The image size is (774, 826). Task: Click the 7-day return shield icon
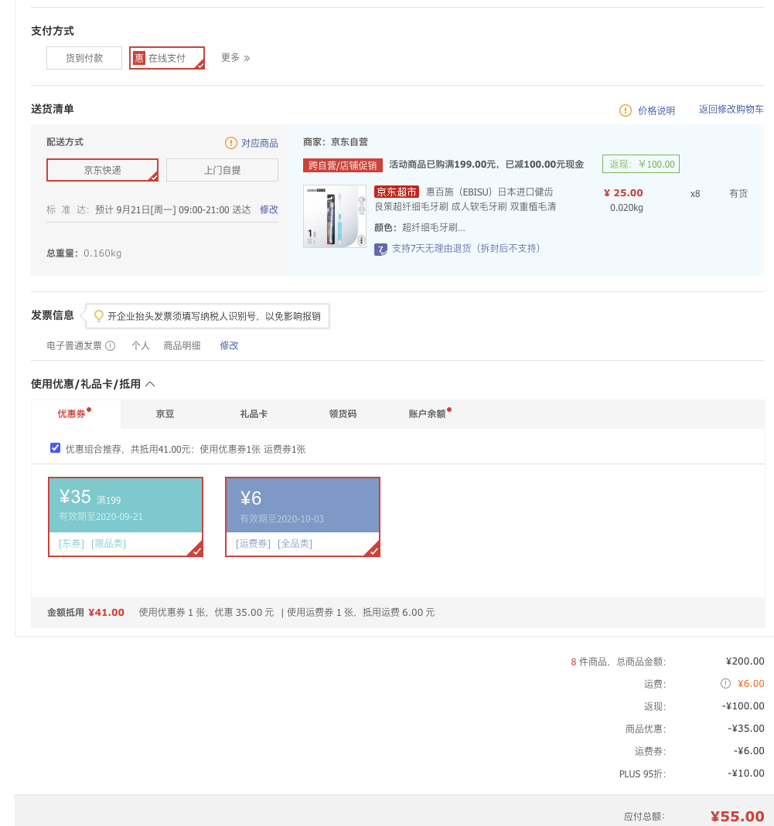pyautogui.click(x=380, y=249)
